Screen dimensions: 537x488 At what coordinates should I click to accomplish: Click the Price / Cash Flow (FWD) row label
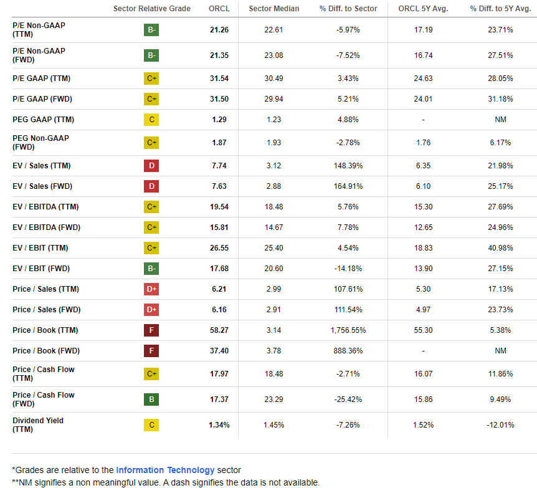tap(44, 399)
